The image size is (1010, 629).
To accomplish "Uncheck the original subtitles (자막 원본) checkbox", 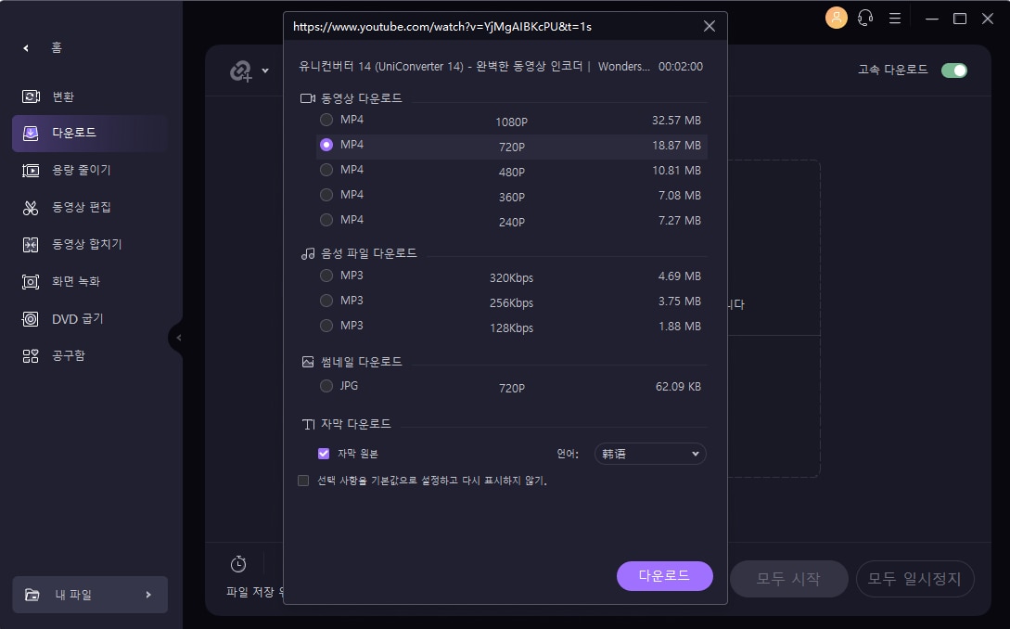I will pos(324,454).
